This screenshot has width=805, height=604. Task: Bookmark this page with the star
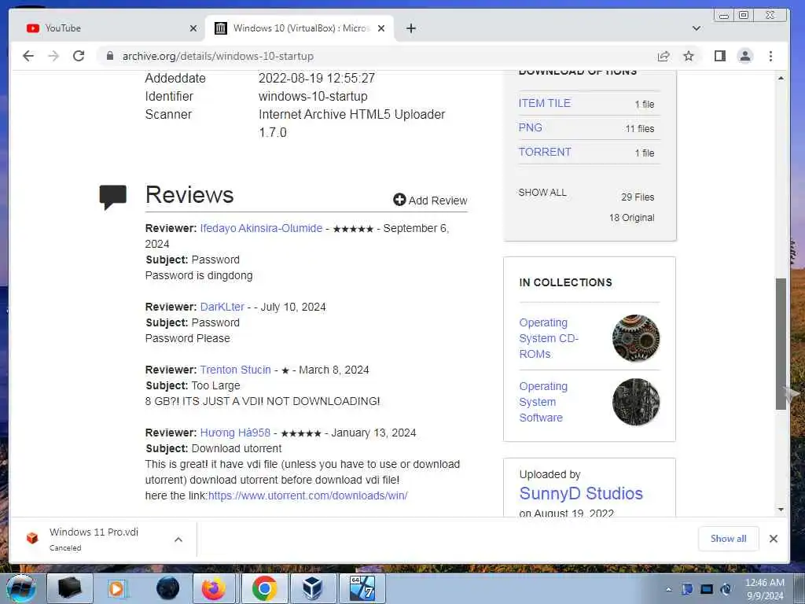(x=689, y=56)
